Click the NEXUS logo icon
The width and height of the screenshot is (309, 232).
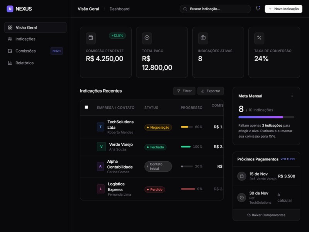[10, 9]
